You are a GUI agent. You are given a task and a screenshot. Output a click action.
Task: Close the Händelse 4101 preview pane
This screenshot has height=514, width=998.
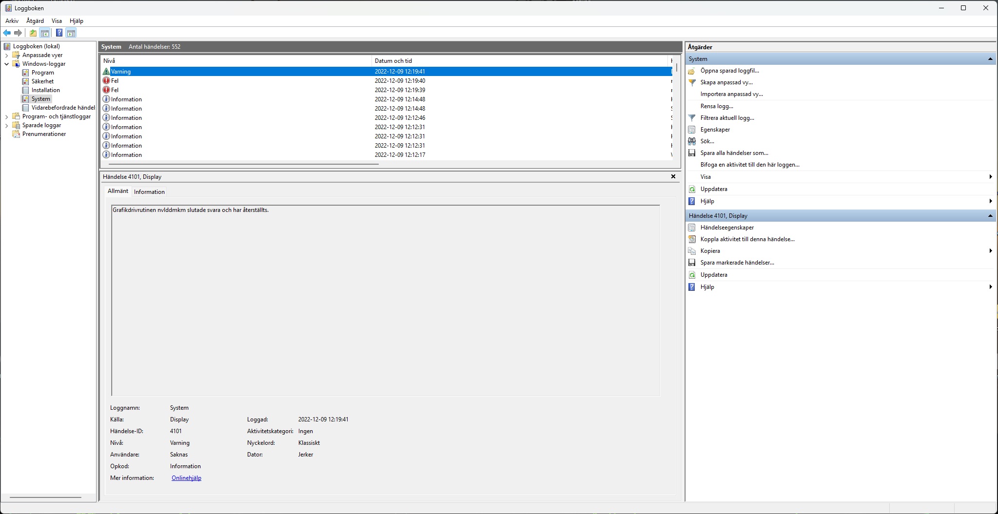pyautogui.click(x=673, y=176)
